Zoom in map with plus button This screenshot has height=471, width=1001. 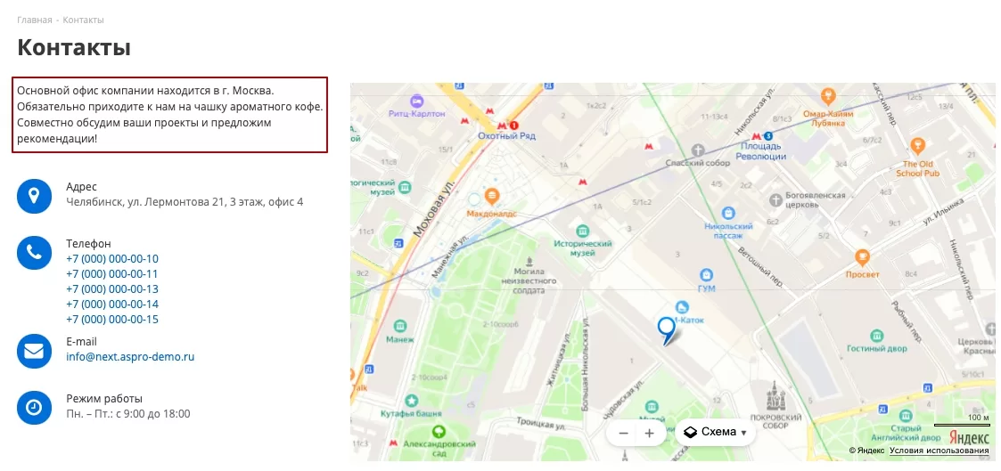[x=649, y=434]
